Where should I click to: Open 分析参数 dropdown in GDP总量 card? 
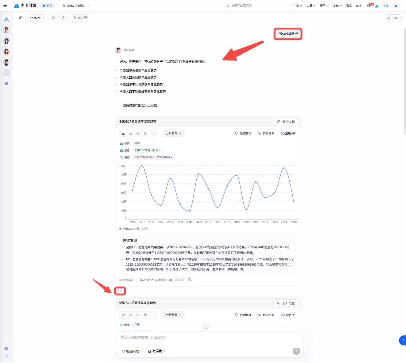pyautogui.click(x=174, y=134)
